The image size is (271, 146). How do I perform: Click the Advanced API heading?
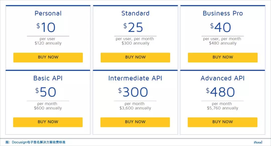click(x=223, y=78)
